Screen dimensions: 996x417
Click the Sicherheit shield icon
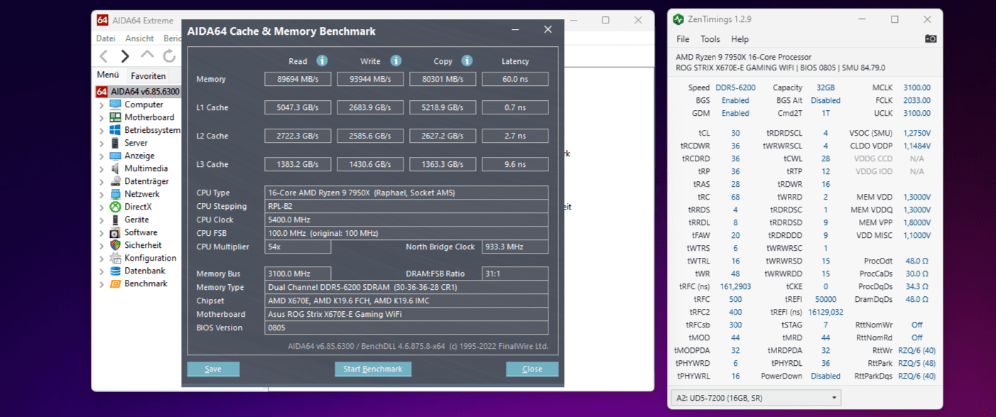pyautogui.click(x=115, y=245)
